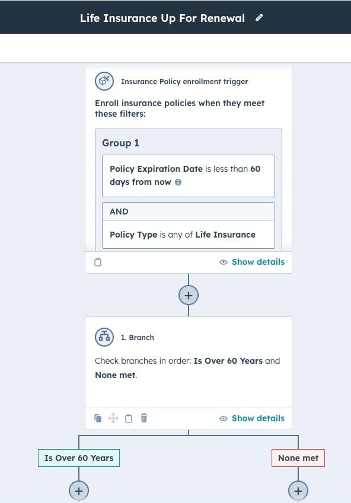The height and width of the screenshot is (503, 351).
Task: Add an action under Is Over 60 Years
Action: pos(79,491)
